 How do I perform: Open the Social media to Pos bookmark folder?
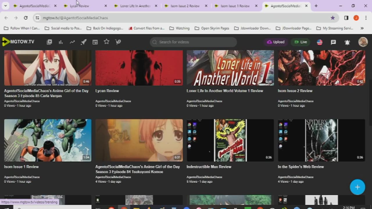pyautogui.click(x=64, y=28)
